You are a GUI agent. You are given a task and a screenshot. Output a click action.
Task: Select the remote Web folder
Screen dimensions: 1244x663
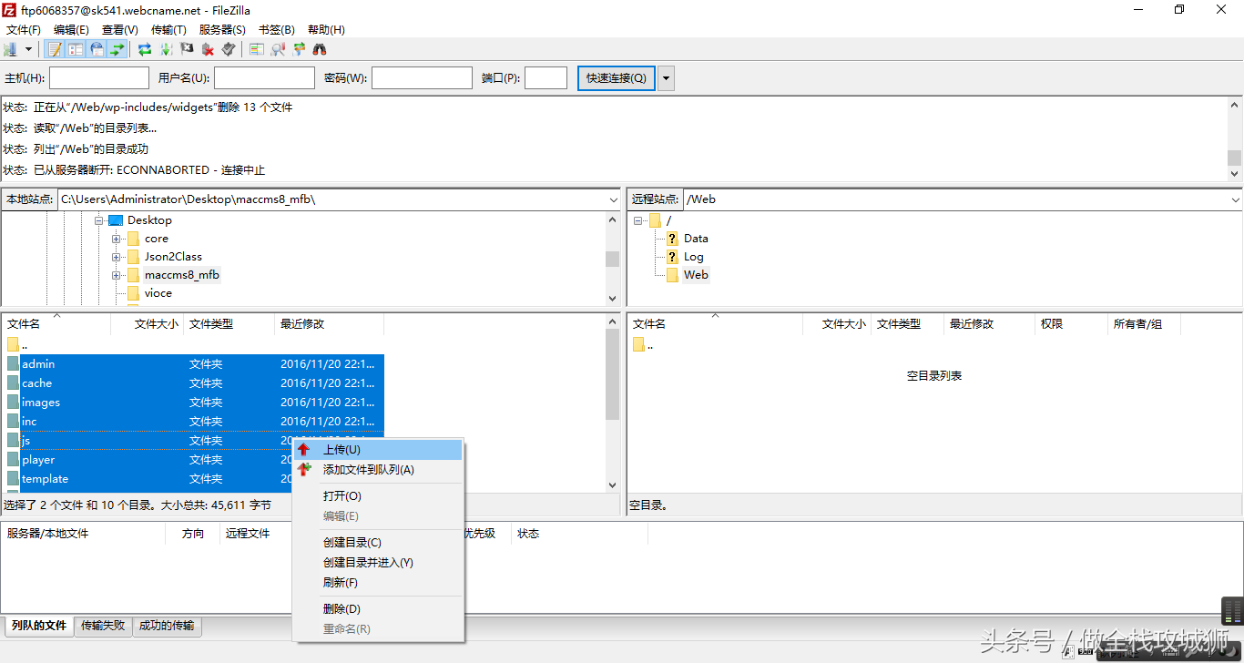click(696, 275)
